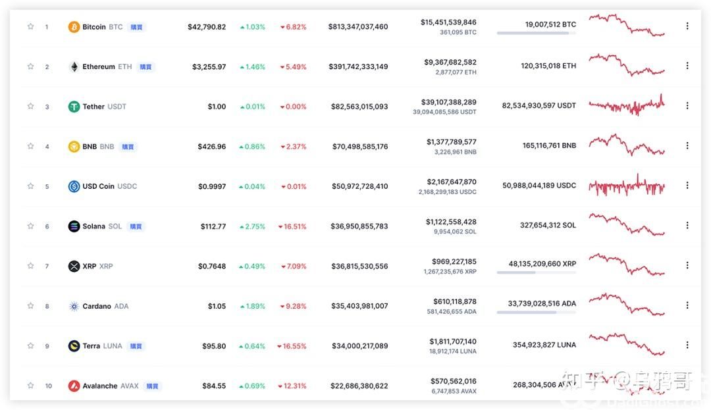Expand more options for Tether row
This screenshot has width=711, height=410.
click(687, 106)
